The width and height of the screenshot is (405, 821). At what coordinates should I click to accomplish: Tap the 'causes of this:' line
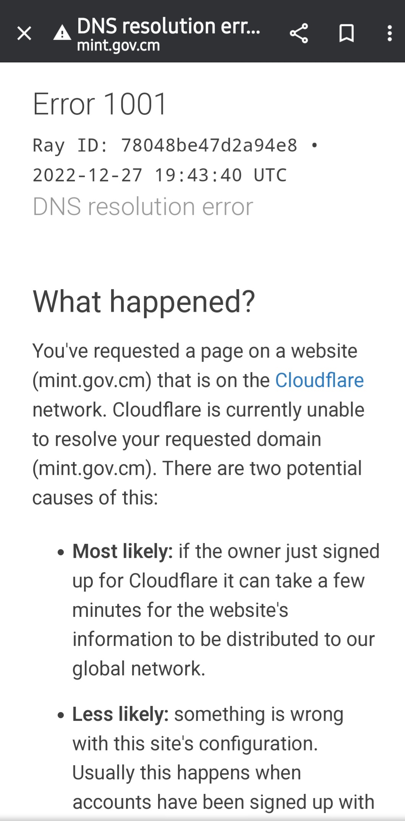click(95, 498)
